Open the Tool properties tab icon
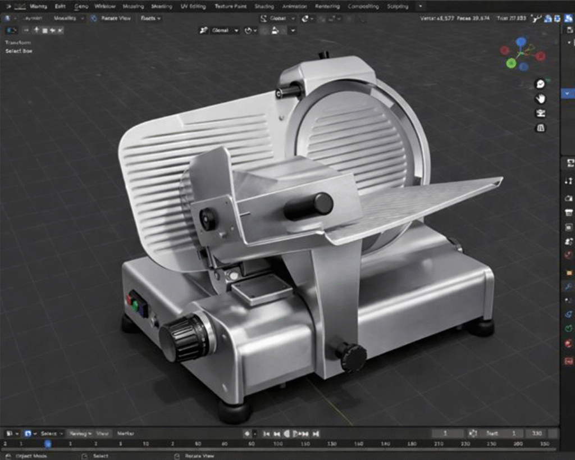Screen dimensions: 575x460 pos(568,181)
